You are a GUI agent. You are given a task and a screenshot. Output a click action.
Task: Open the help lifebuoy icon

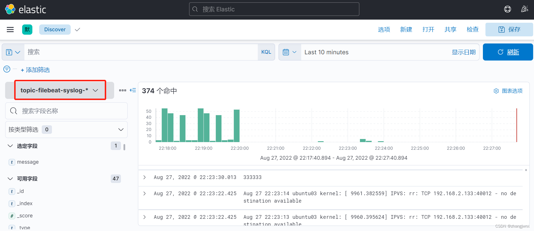[508, 9]
